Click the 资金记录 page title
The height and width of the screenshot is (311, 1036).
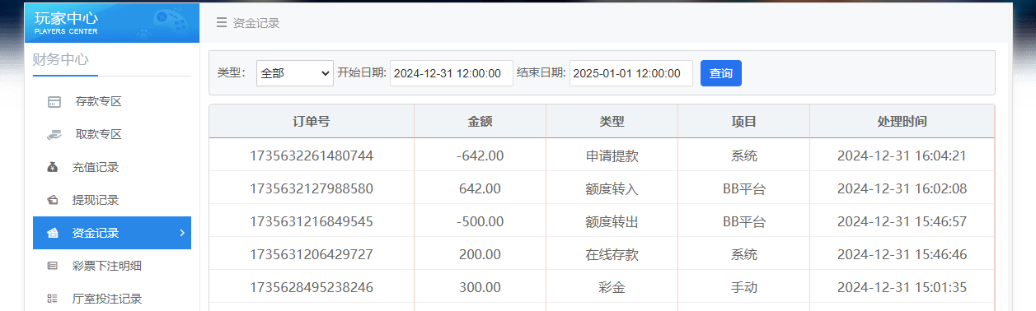tap(256, 23)
